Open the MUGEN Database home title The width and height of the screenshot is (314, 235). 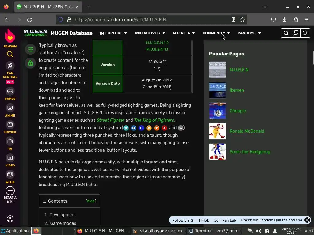(x=71, y=33)
